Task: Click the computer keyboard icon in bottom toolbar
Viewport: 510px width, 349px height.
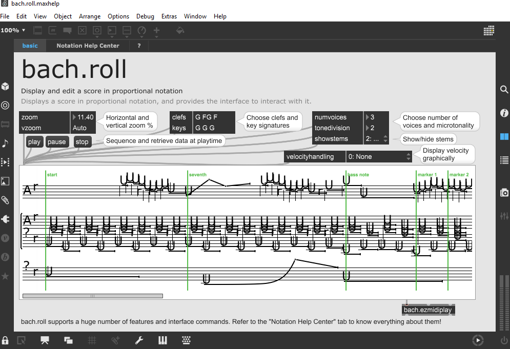Action: (187, 340)
